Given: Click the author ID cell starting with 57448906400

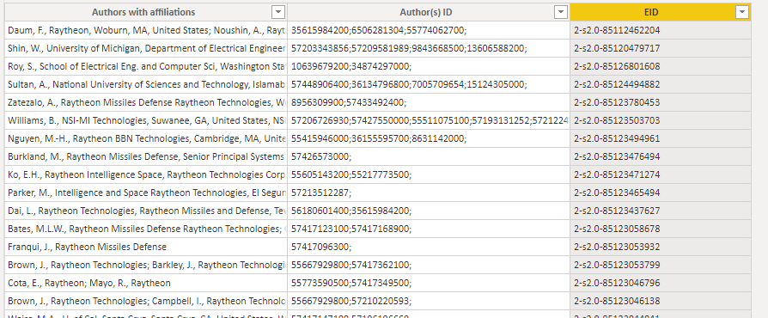Looking at the screenshot, I should tap(429, 85).
